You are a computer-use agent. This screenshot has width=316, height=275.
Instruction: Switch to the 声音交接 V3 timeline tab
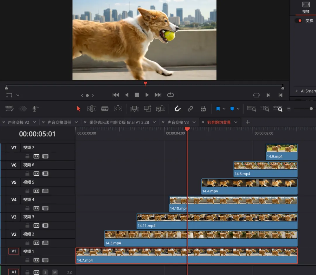178,122
